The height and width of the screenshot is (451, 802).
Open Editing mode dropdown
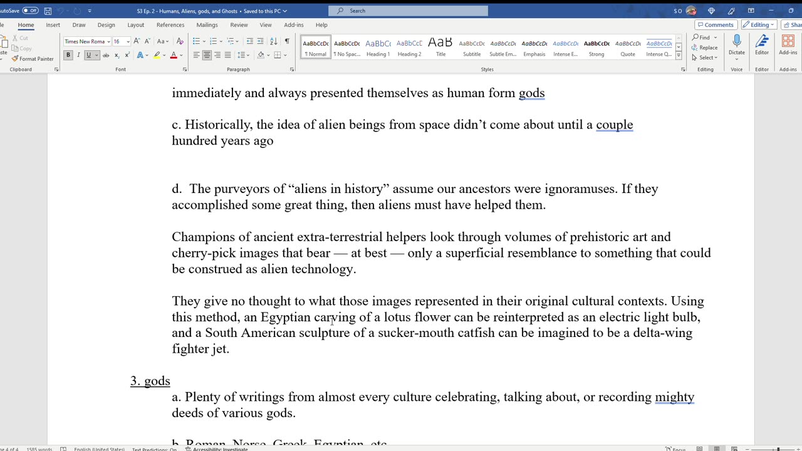759,25
